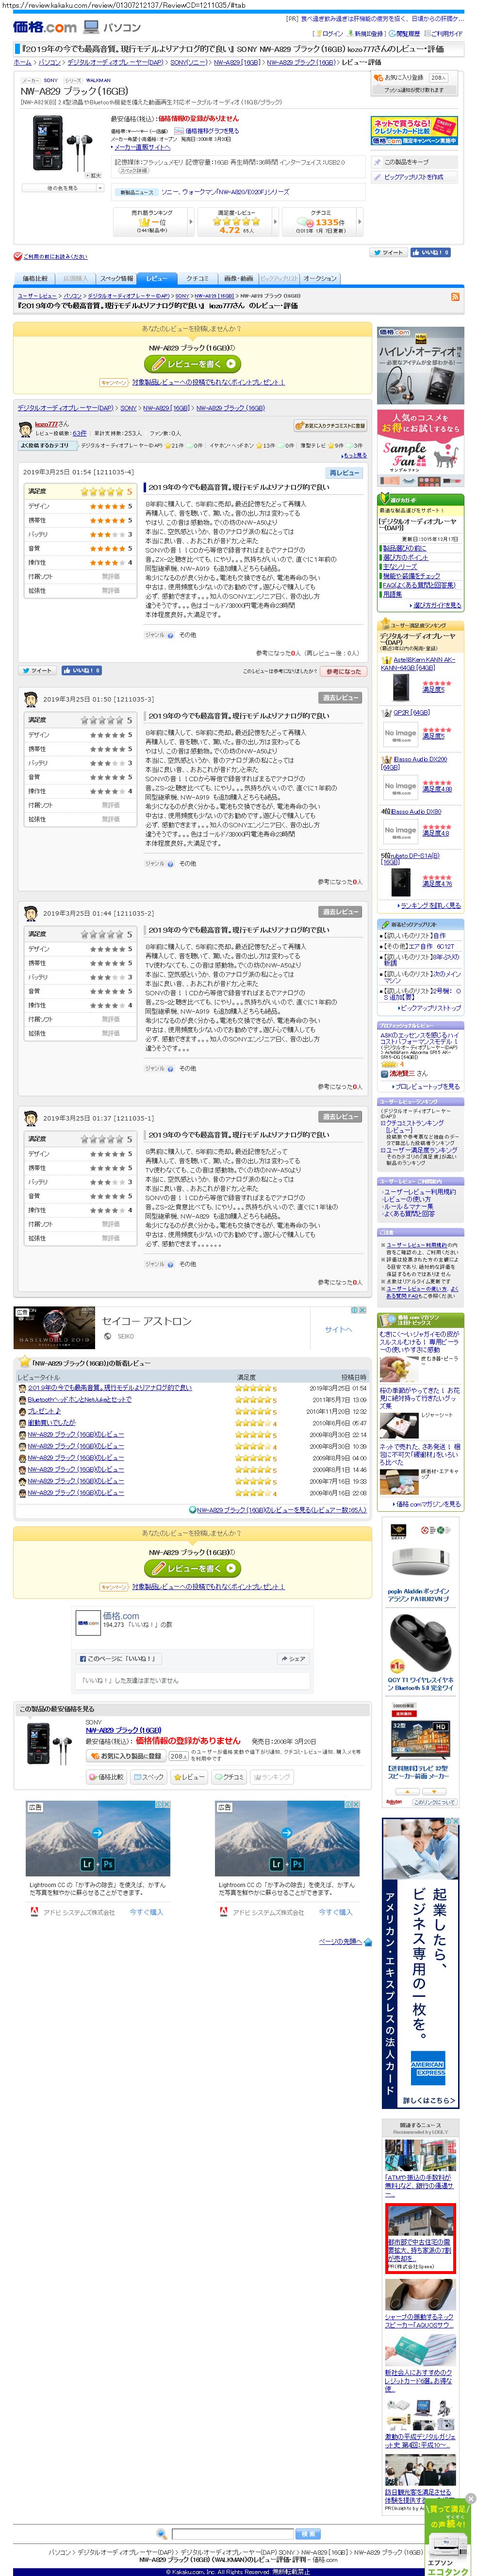Open メーカー直販サイトへ link
The width and height of the screenshot is (477, 2576).
(x=141, y=147)
